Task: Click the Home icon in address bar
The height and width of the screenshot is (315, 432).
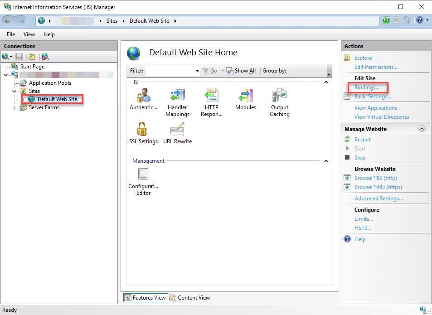Action: point(407,20)
